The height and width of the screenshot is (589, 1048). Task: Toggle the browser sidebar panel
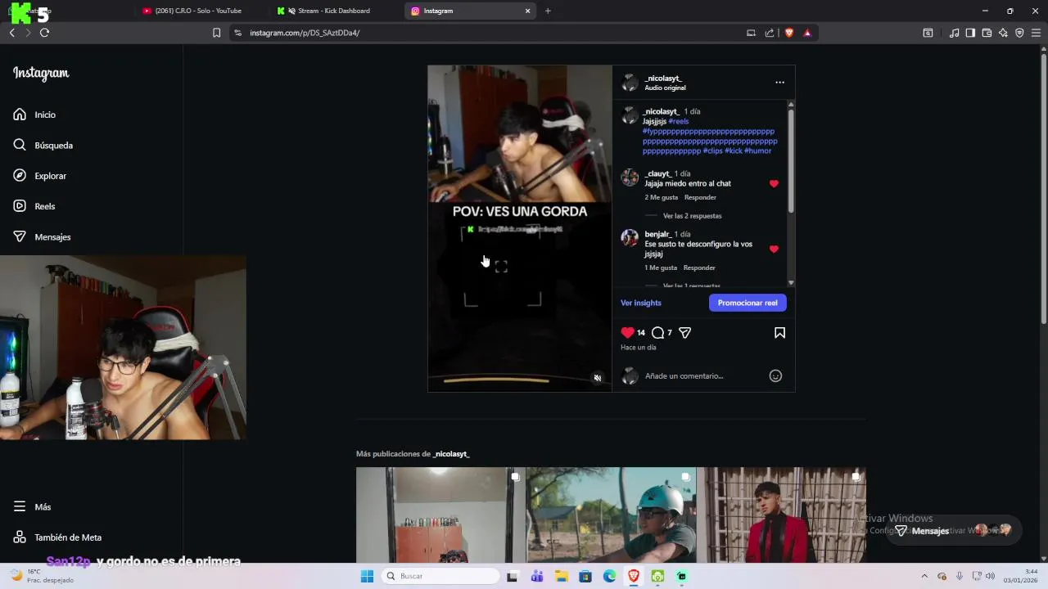[x=970, y=33]
